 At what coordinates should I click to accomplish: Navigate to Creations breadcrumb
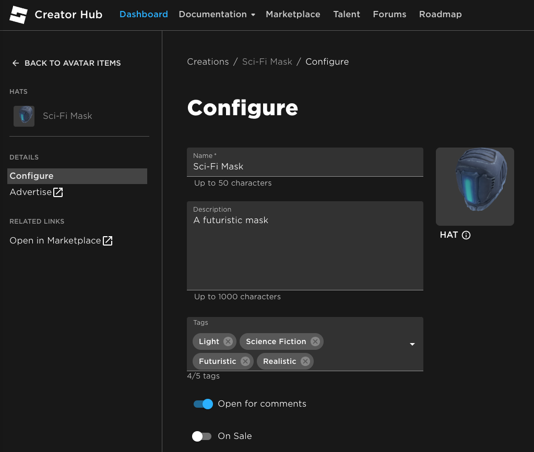click(x=208, y=62)
